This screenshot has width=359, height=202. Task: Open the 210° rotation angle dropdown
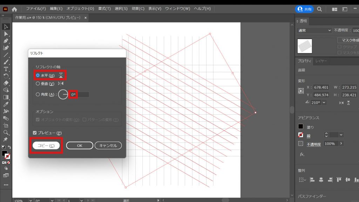point(324,103)
